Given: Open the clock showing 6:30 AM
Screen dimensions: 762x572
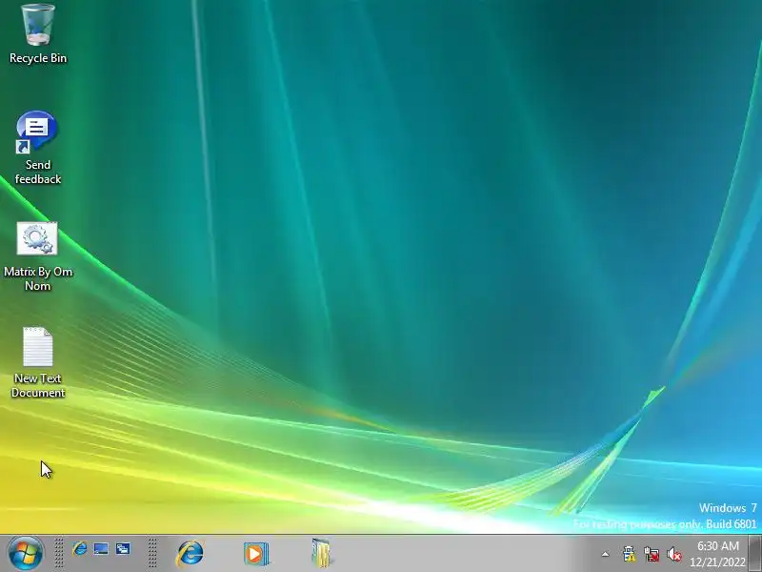Looking at the screenshot, I should [x=718, y=554].
